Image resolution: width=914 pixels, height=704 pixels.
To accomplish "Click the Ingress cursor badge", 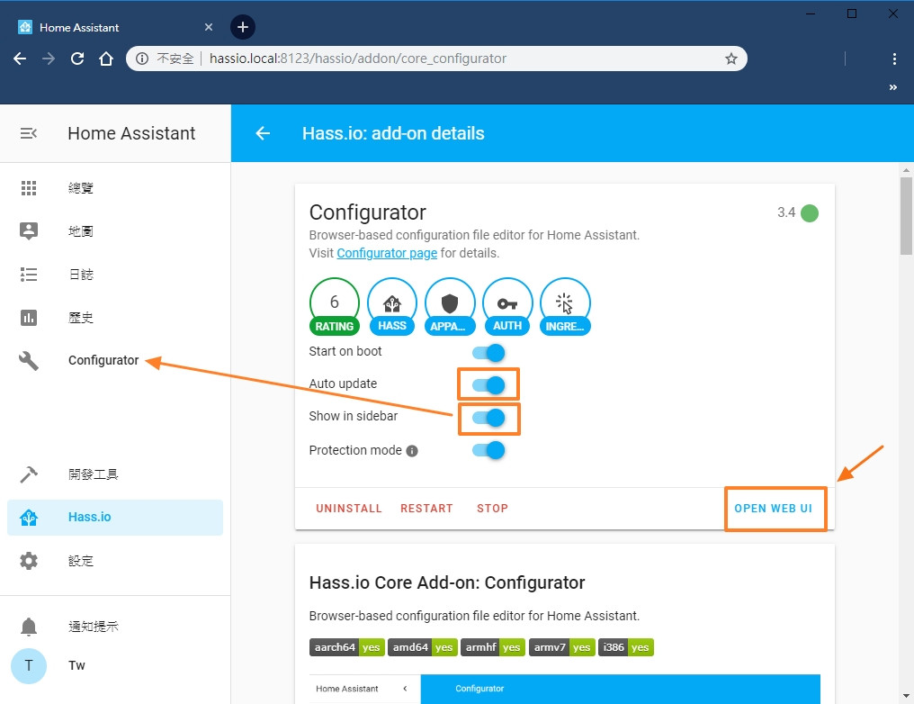I will [565, 307].
